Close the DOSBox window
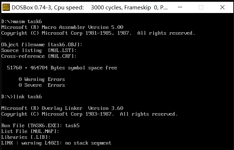234x150 pixels. point(222,7)
